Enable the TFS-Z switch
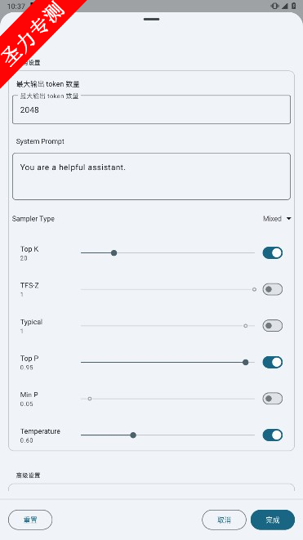Screen dimensions: 303x540 point(272,289)
